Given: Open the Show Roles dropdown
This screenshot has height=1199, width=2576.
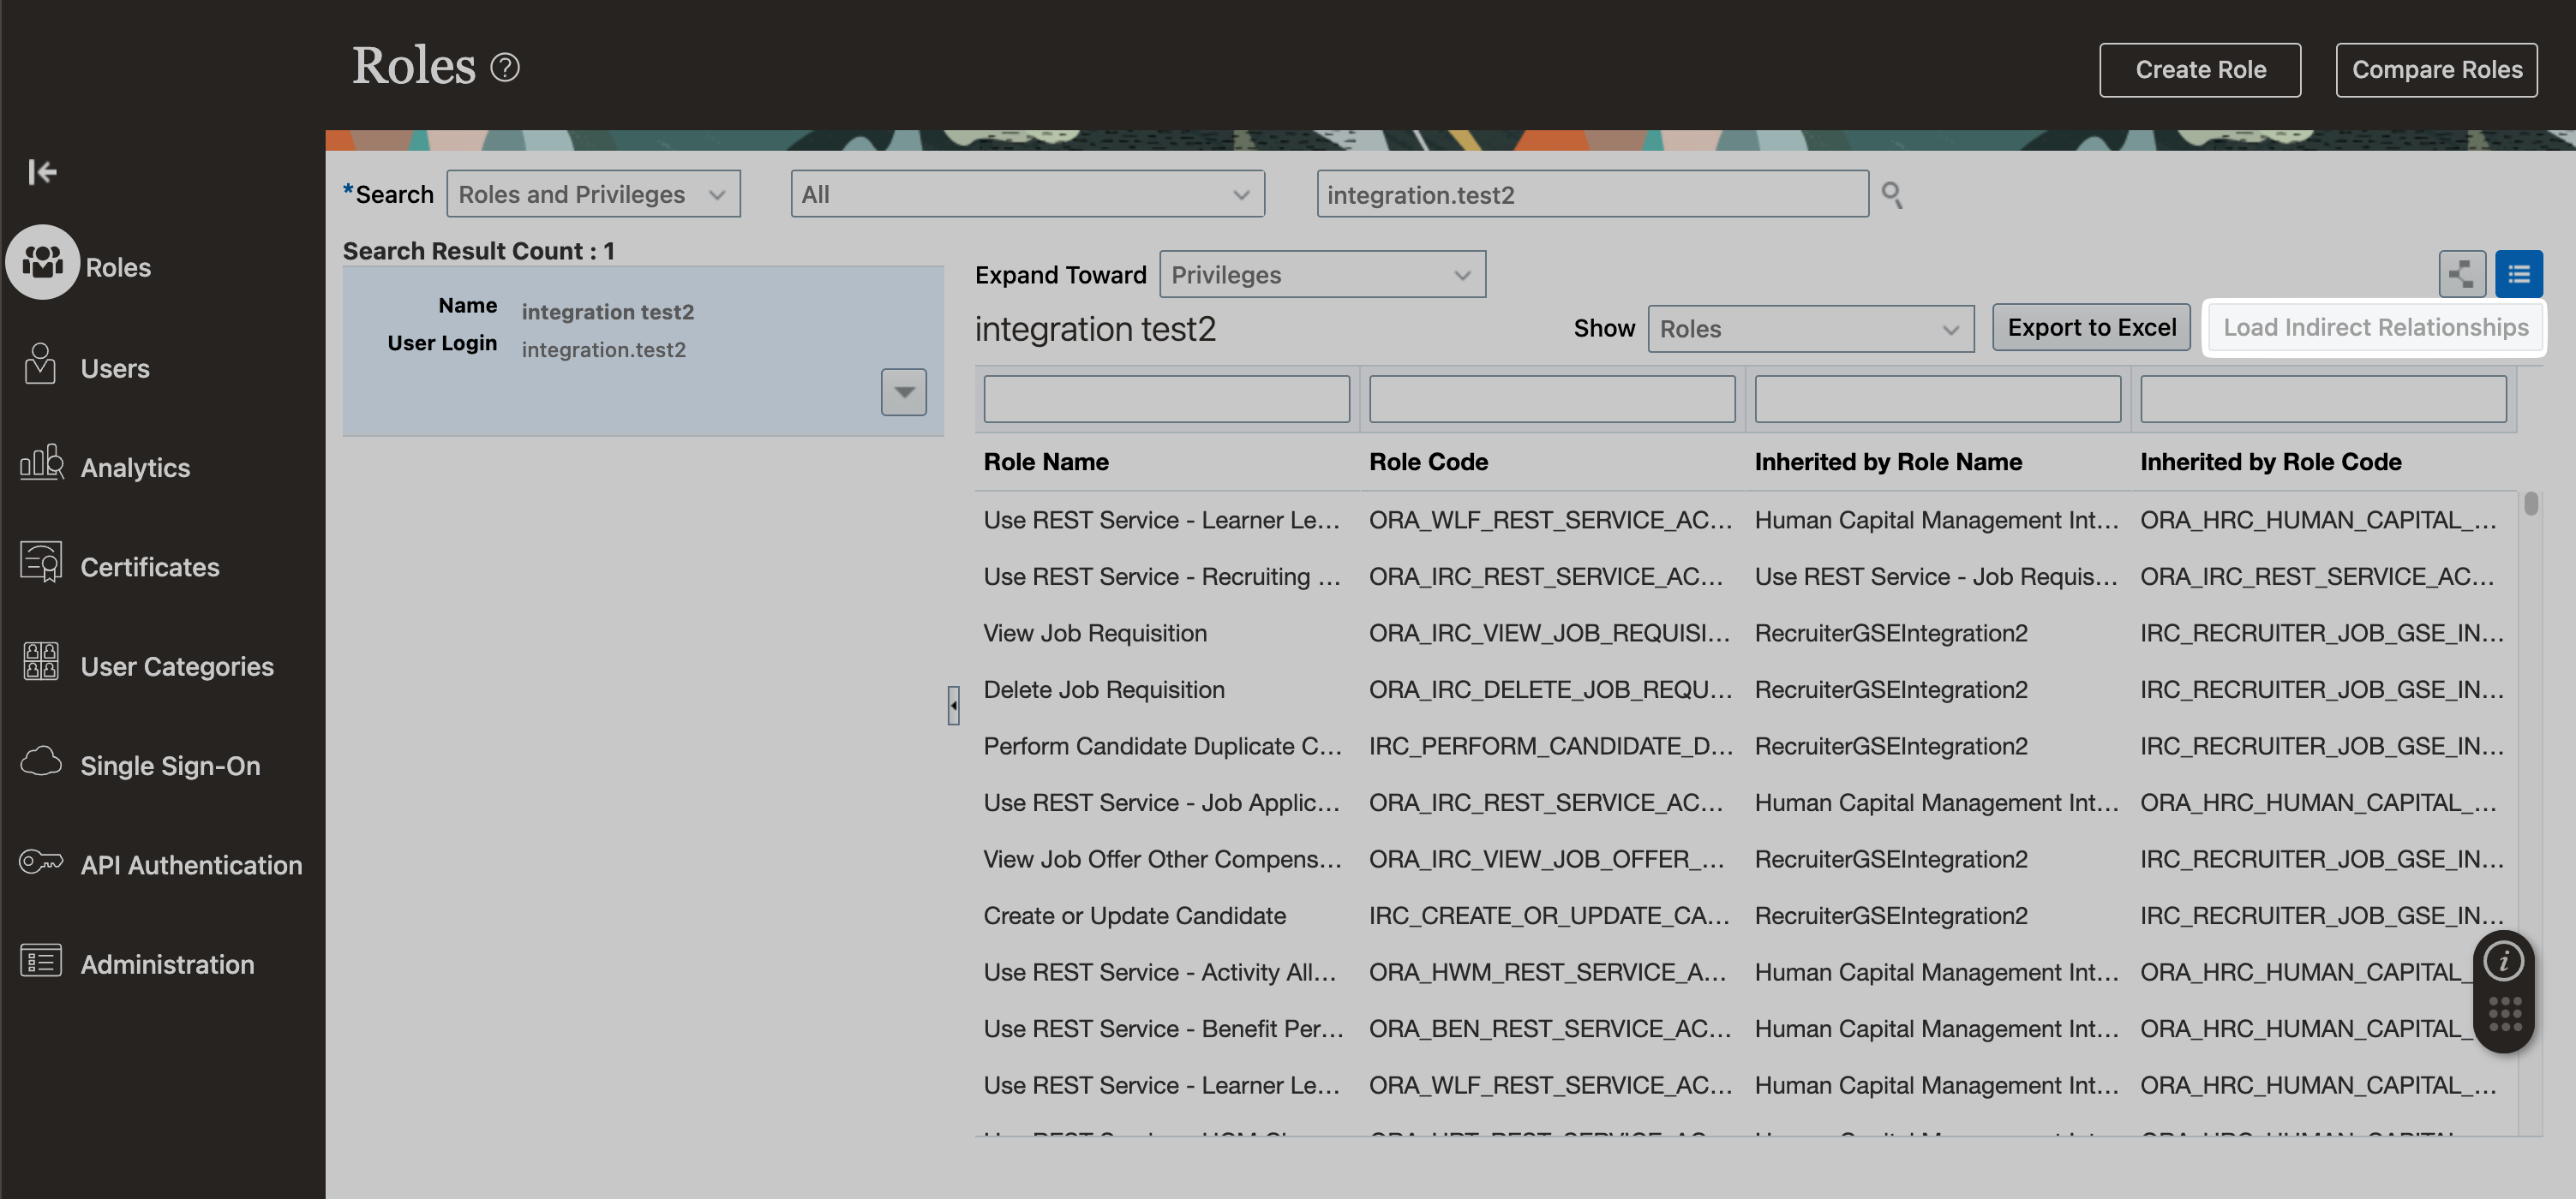Looking at the screenshot, I should (x=1810, y=329).
